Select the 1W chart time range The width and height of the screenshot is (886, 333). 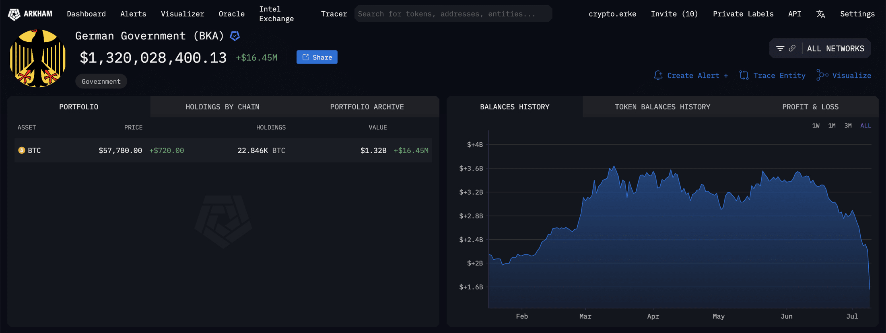click(816, 126)
